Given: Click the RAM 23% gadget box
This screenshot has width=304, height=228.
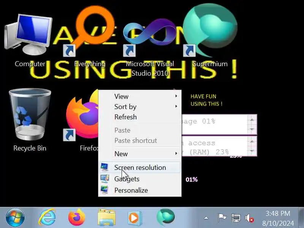Looking at the screenshot, I should tap(219, 146).
